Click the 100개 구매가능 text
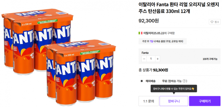The width and height of the screenshot is (222, 107). tap(210, 59)
